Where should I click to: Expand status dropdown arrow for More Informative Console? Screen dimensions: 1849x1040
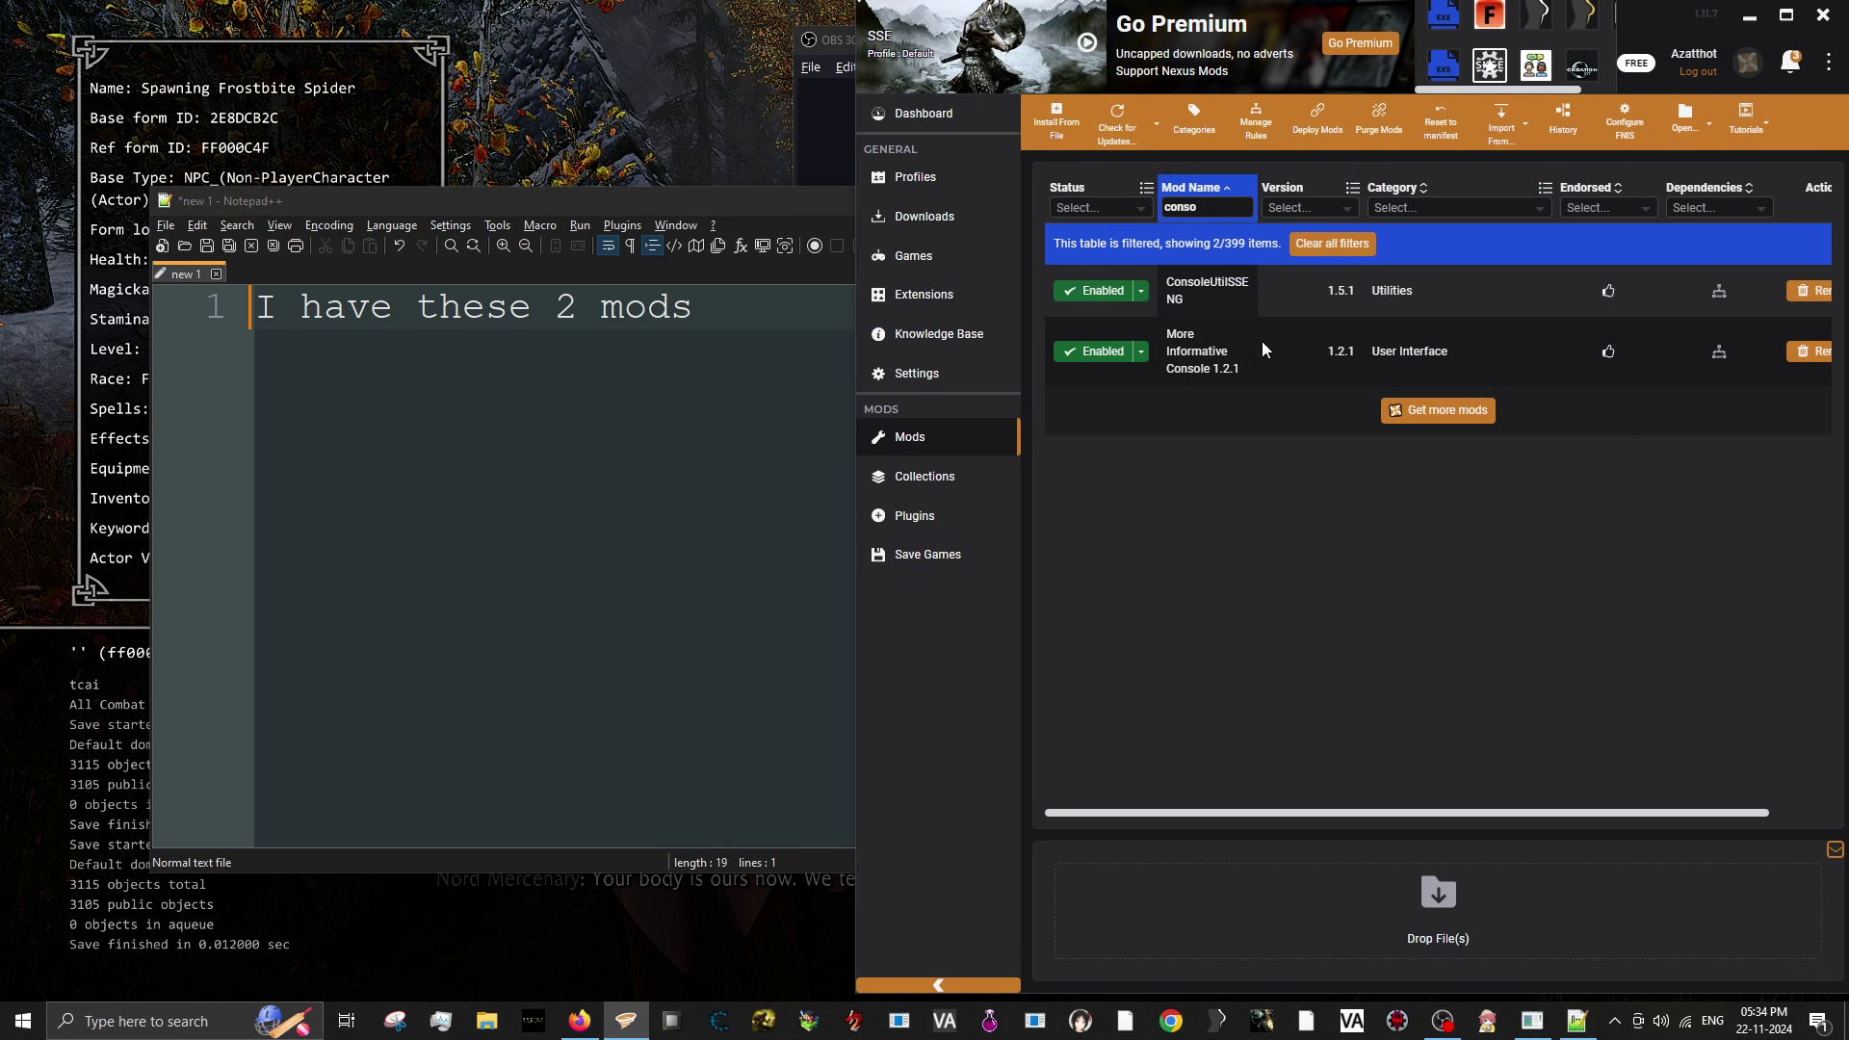1141,351
